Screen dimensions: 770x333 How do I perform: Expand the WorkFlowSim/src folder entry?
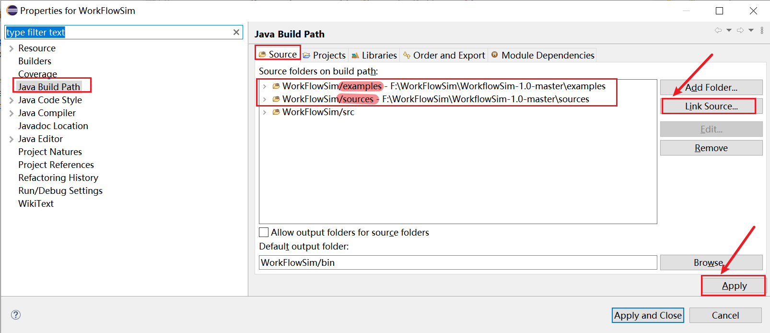click(x=265, y=112)
